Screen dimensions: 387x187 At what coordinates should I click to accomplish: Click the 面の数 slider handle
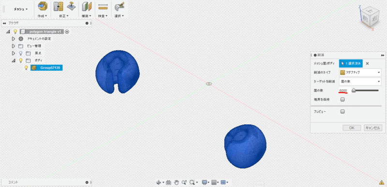pyautogui.click(x=354, y=91)
